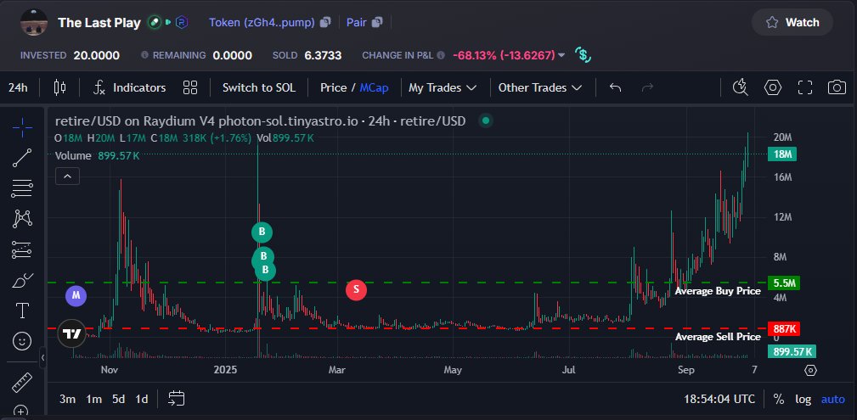Click the Volume 899.57K indicator label

click(98, 155)
